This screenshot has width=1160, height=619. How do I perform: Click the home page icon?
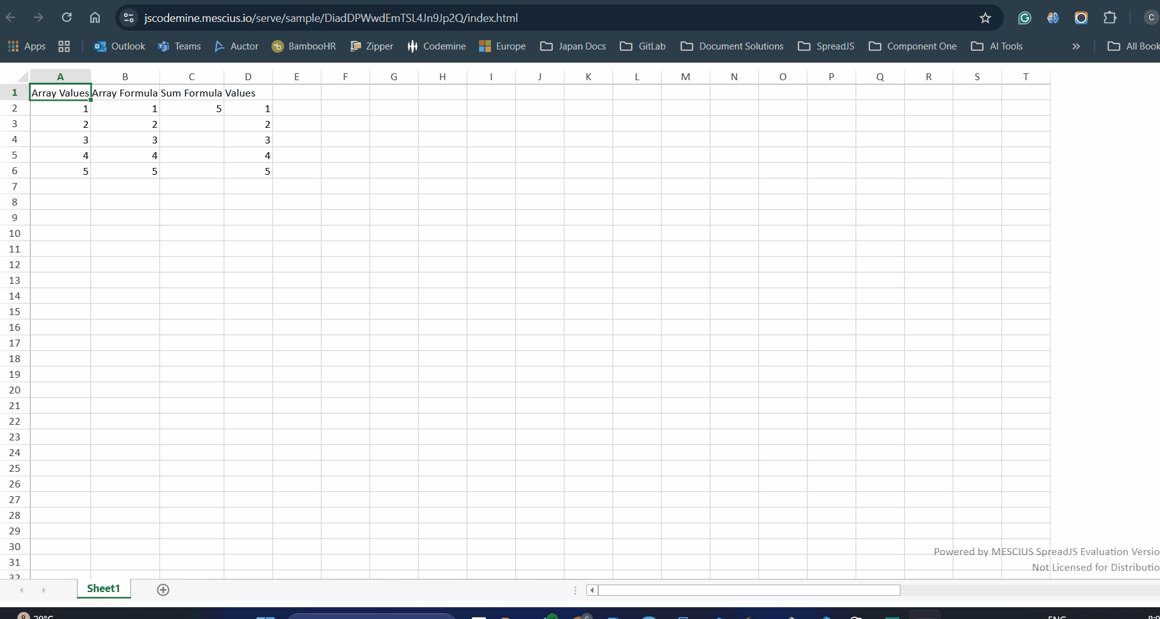[x=95, y=18]
